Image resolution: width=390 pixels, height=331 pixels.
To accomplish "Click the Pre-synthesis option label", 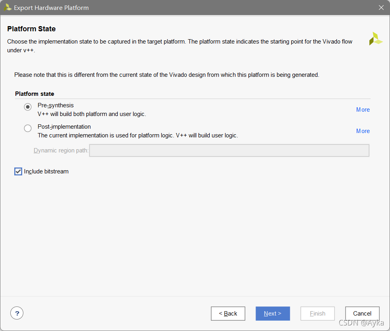I will coord(56,105).
